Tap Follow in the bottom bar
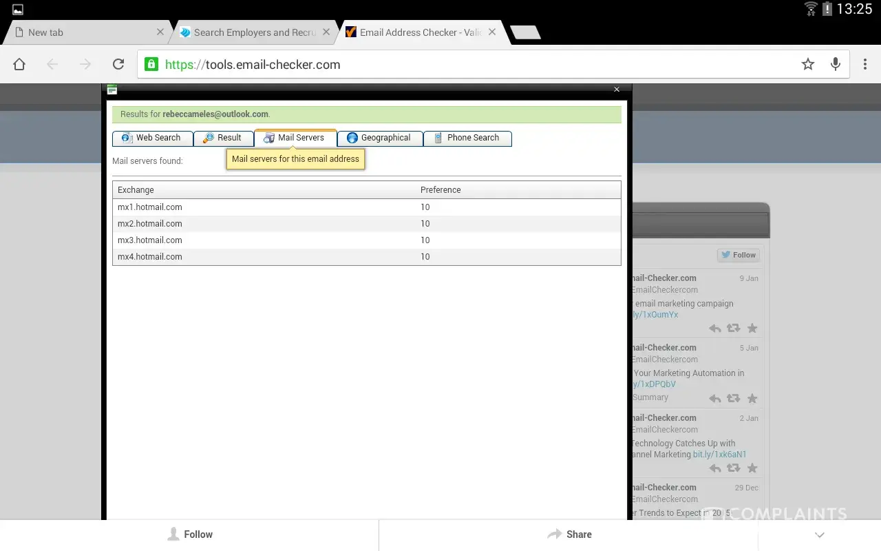Image resolution: width=881 pixels, height=551 pixels. pos(190,534)
